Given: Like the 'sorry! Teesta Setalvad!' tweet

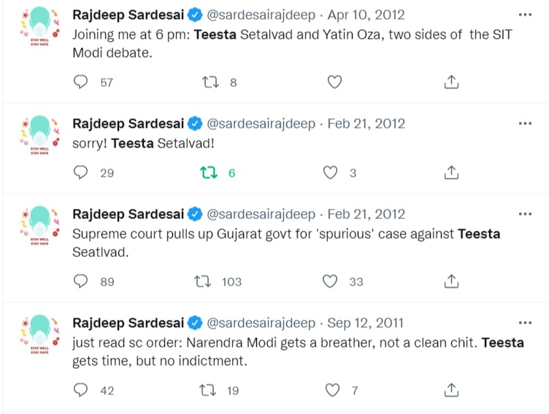Looking at the screenshot, I should (x=331, y=173).
